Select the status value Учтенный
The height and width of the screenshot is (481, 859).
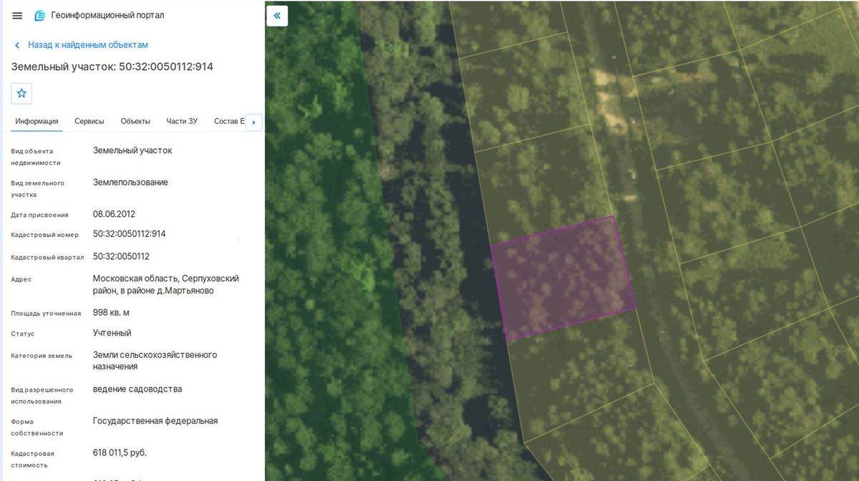112,333
